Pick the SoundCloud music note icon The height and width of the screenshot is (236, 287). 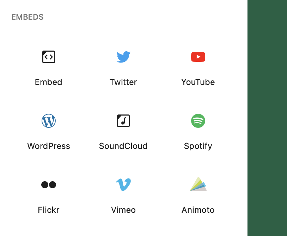pos(123,121)
